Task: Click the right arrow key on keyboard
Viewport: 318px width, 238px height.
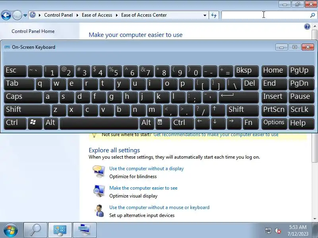Action: tap(234, 123)
